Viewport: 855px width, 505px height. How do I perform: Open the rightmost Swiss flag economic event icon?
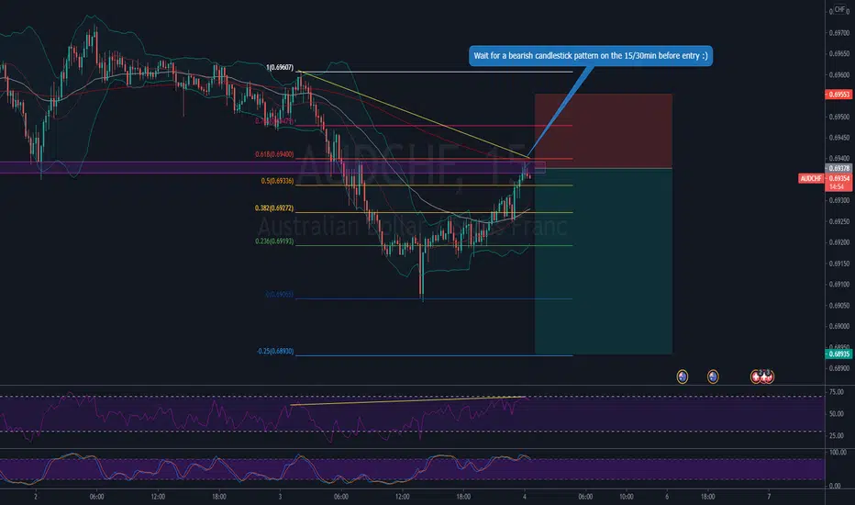768,376
